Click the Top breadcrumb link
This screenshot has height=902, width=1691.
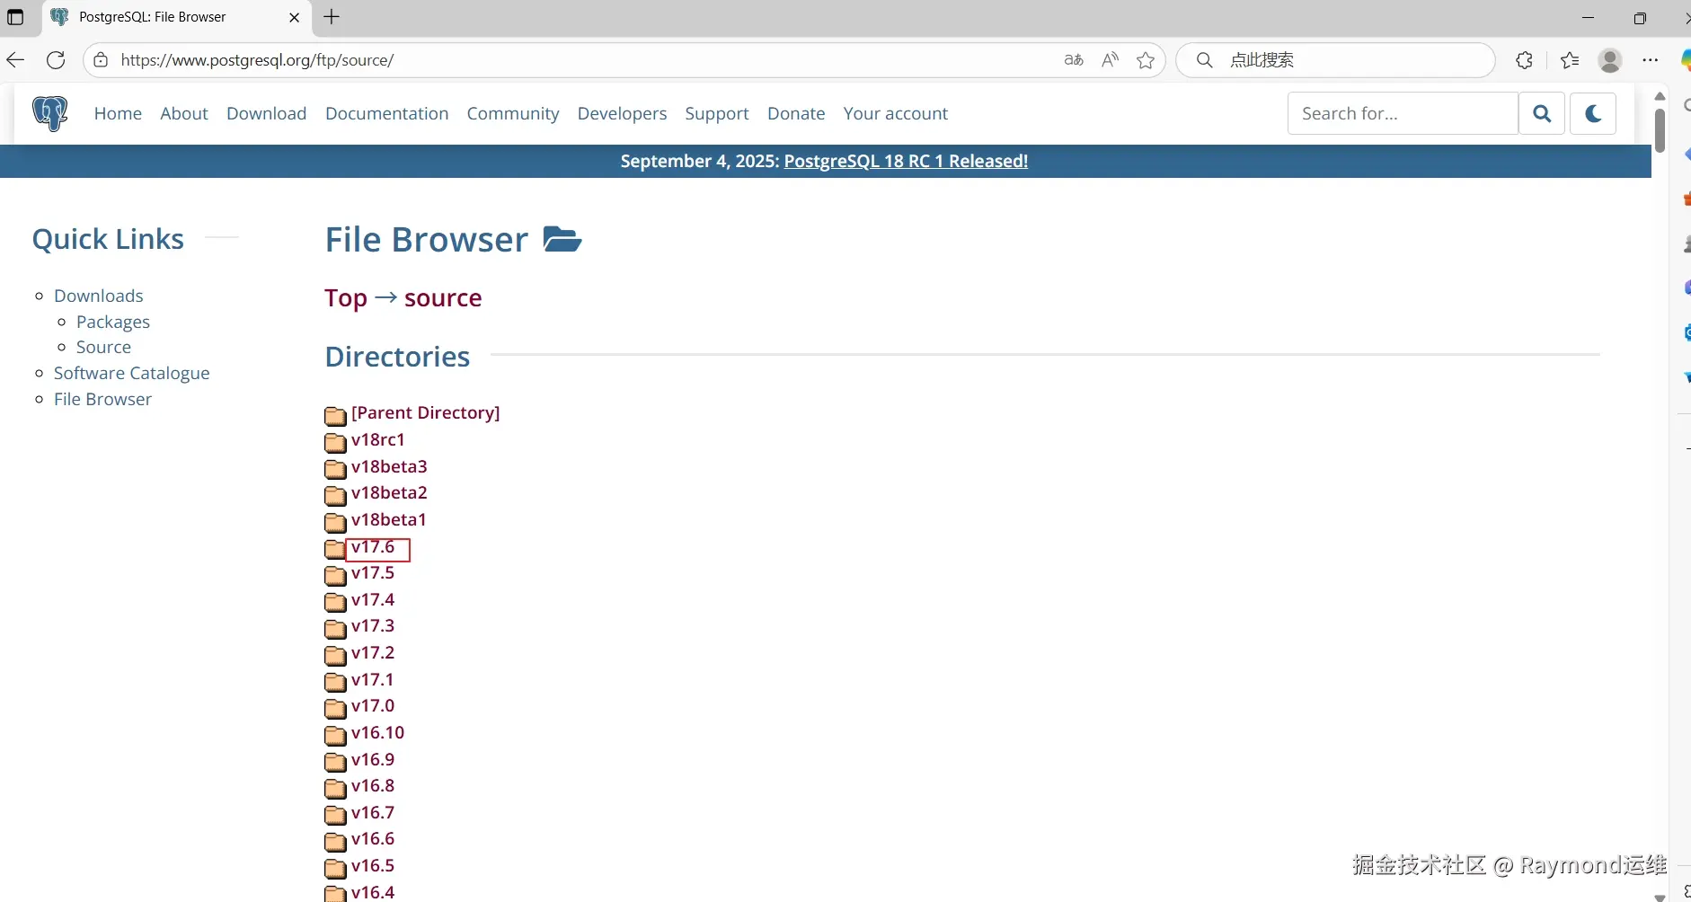346,298
